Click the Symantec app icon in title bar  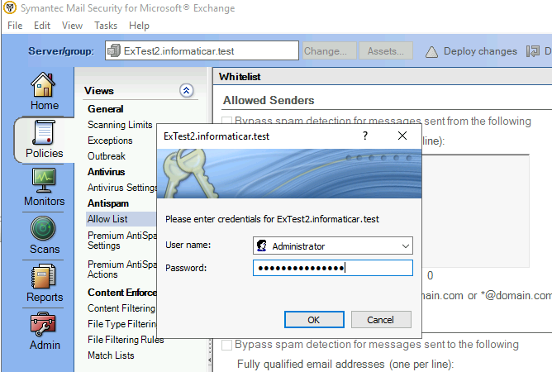tap(10, 7)
